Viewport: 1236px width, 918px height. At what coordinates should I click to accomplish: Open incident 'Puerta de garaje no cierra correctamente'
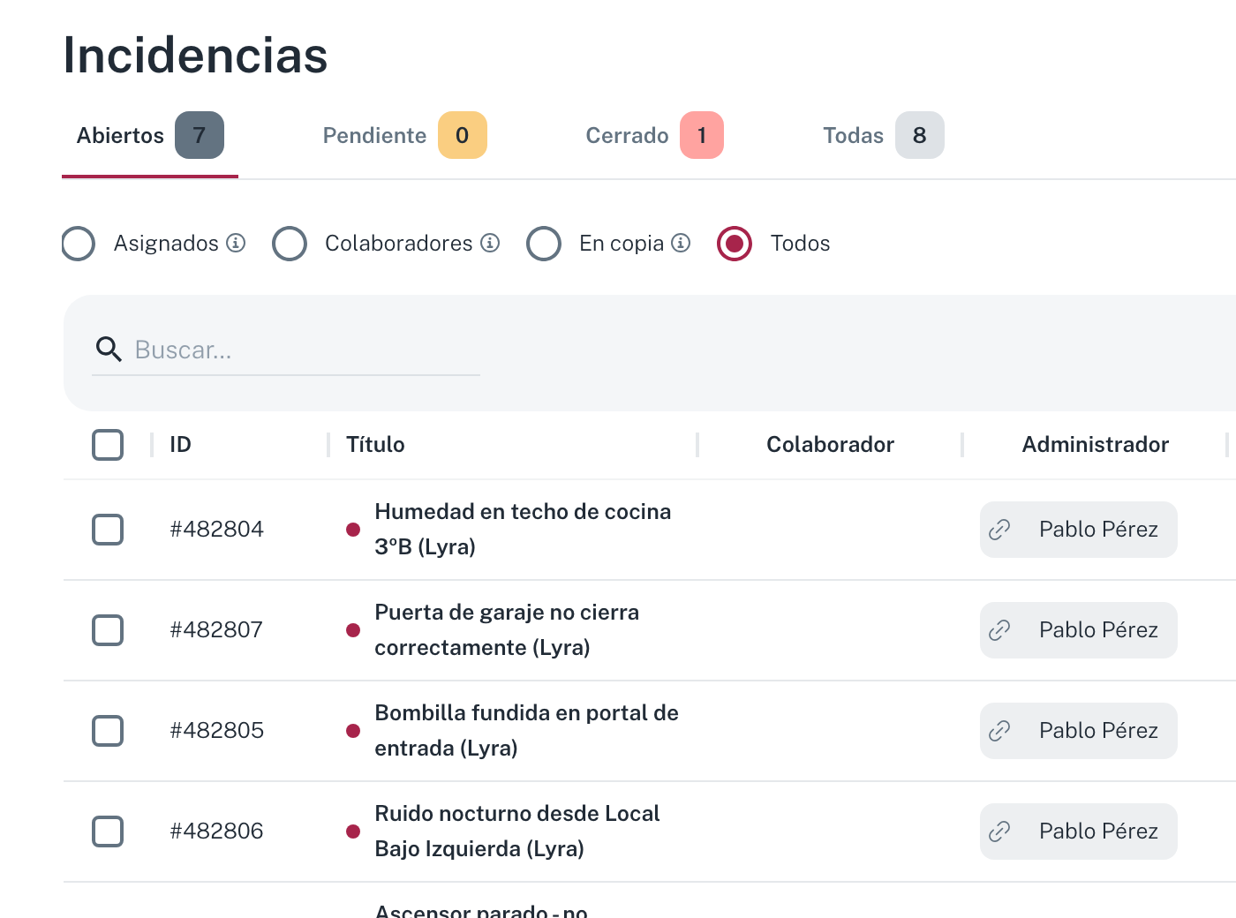[x=507, y=630]
